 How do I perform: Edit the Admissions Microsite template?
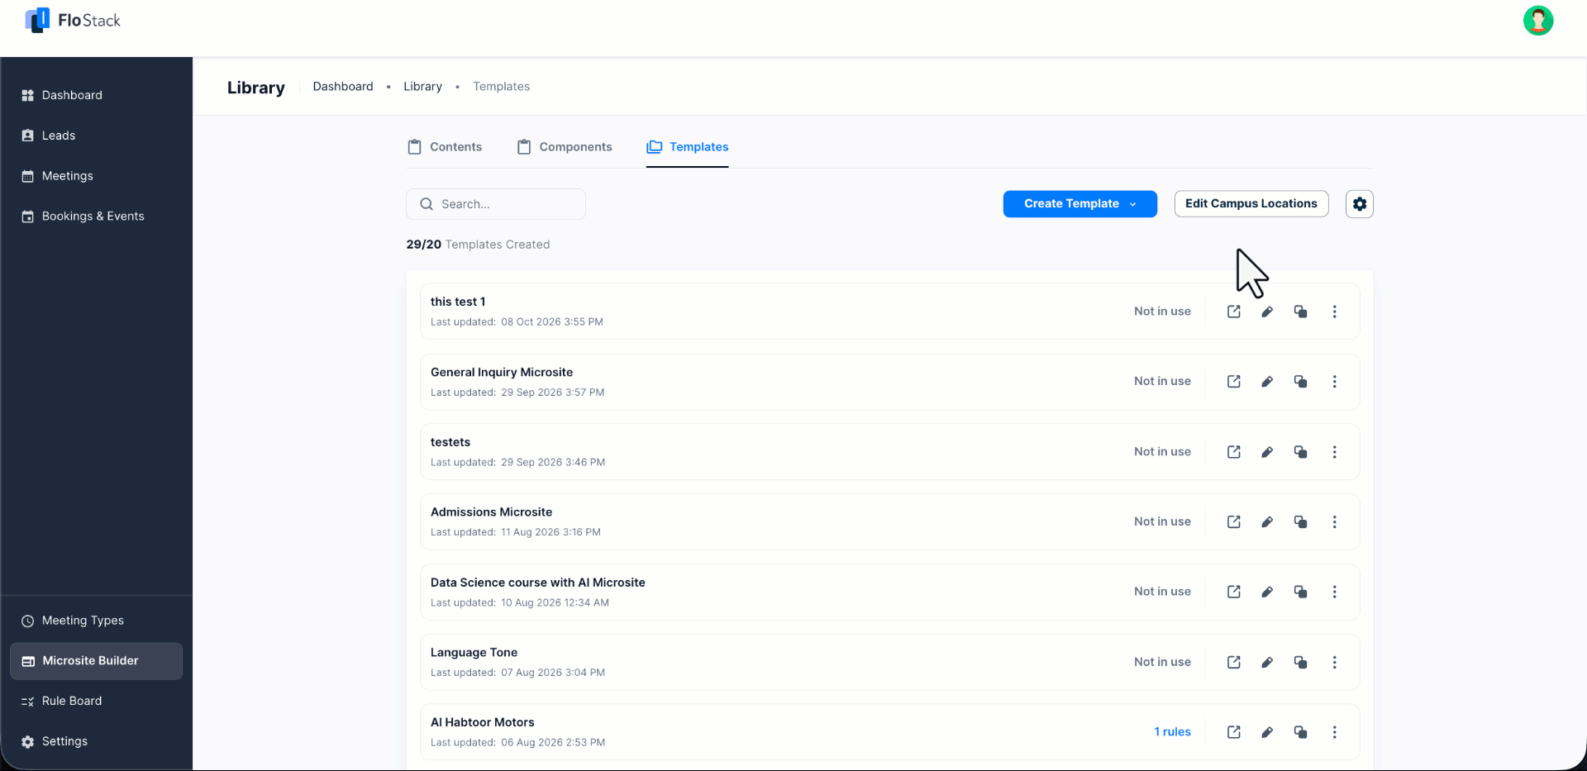1267,521
